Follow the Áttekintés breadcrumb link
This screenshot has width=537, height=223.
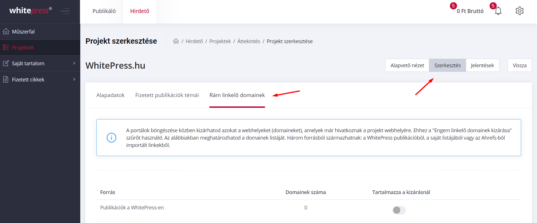(x=249, y=41)
